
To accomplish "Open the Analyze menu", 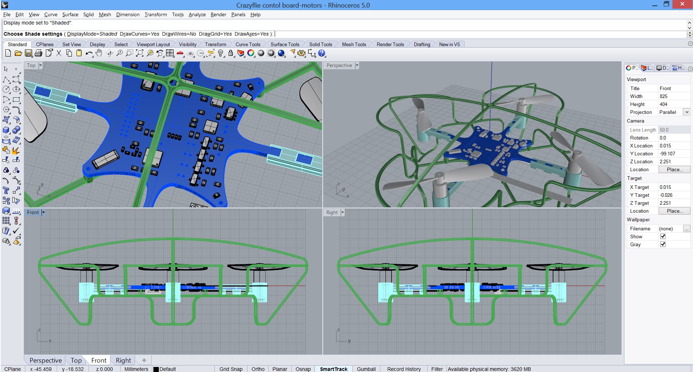I will 197,14.
